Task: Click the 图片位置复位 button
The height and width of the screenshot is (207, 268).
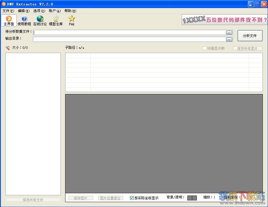Action: [x=110, y=198]
